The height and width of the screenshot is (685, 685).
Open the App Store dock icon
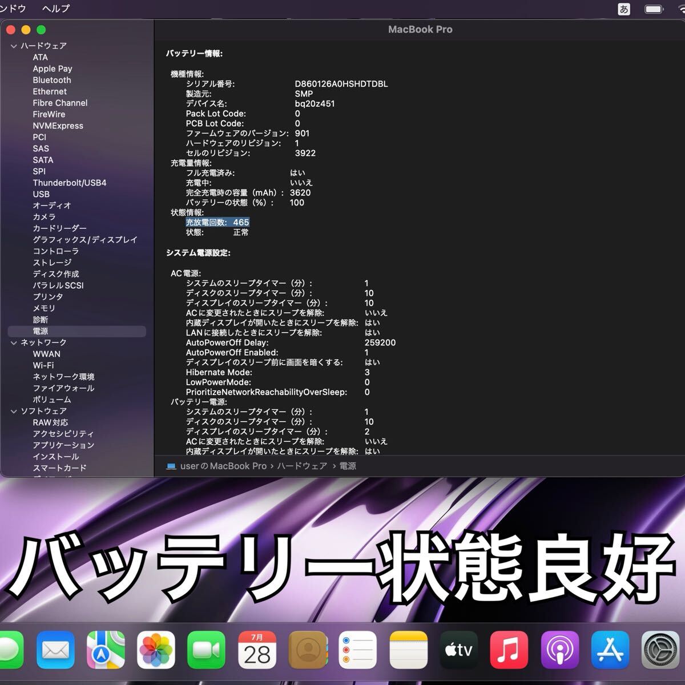pyautogui.click(x=610, y=650)
